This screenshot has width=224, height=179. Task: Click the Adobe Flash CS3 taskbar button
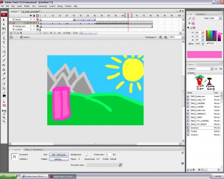point(62,177)
